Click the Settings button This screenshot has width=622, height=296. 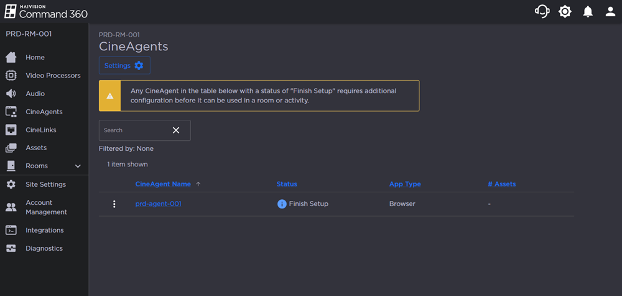[x=124, y=65]
